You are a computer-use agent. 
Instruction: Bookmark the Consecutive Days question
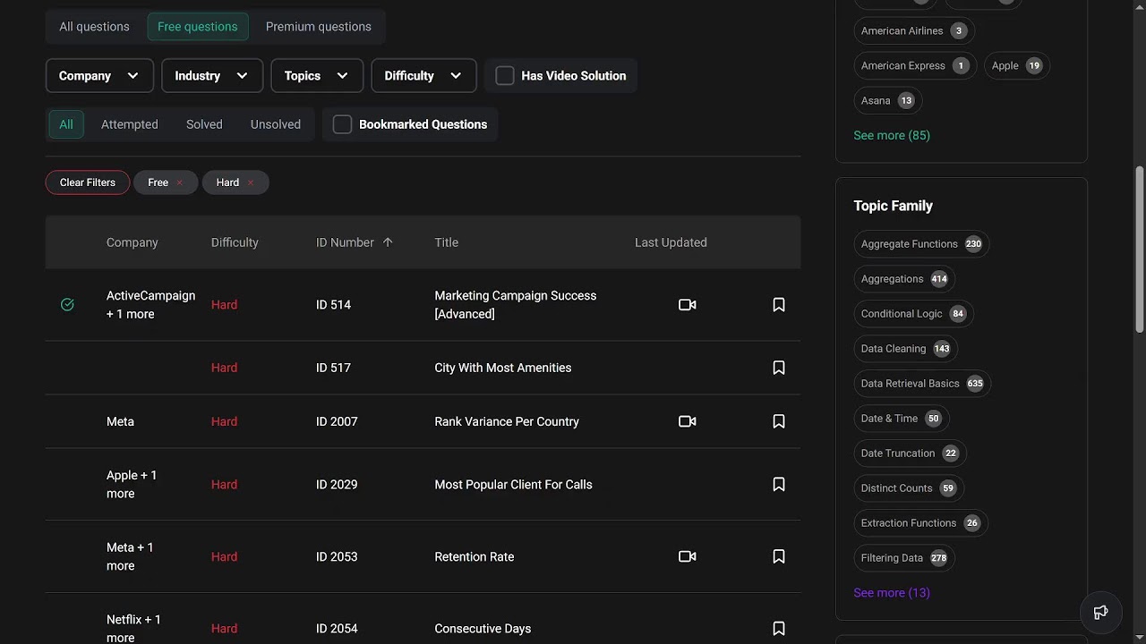coord(779,629)
